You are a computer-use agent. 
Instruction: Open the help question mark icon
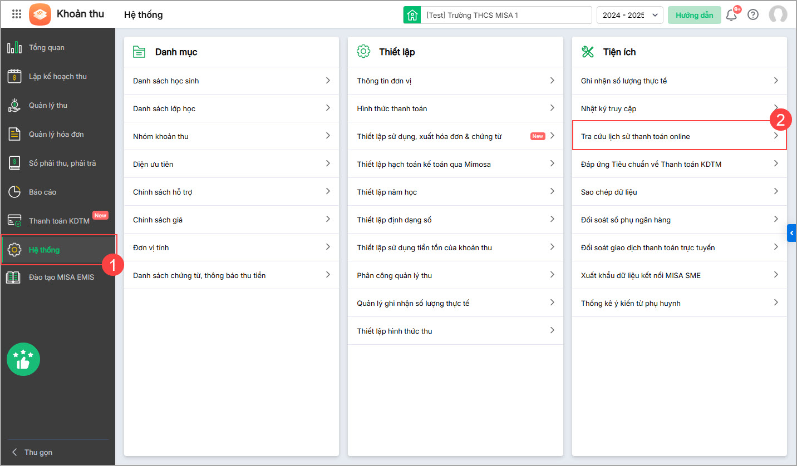pyautogui.click(x=753, y=15)
